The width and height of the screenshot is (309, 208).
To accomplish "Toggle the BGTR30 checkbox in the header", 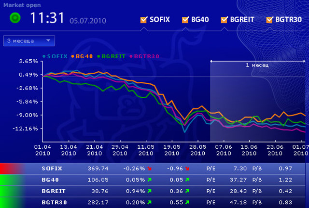I will tap(269, 20).
